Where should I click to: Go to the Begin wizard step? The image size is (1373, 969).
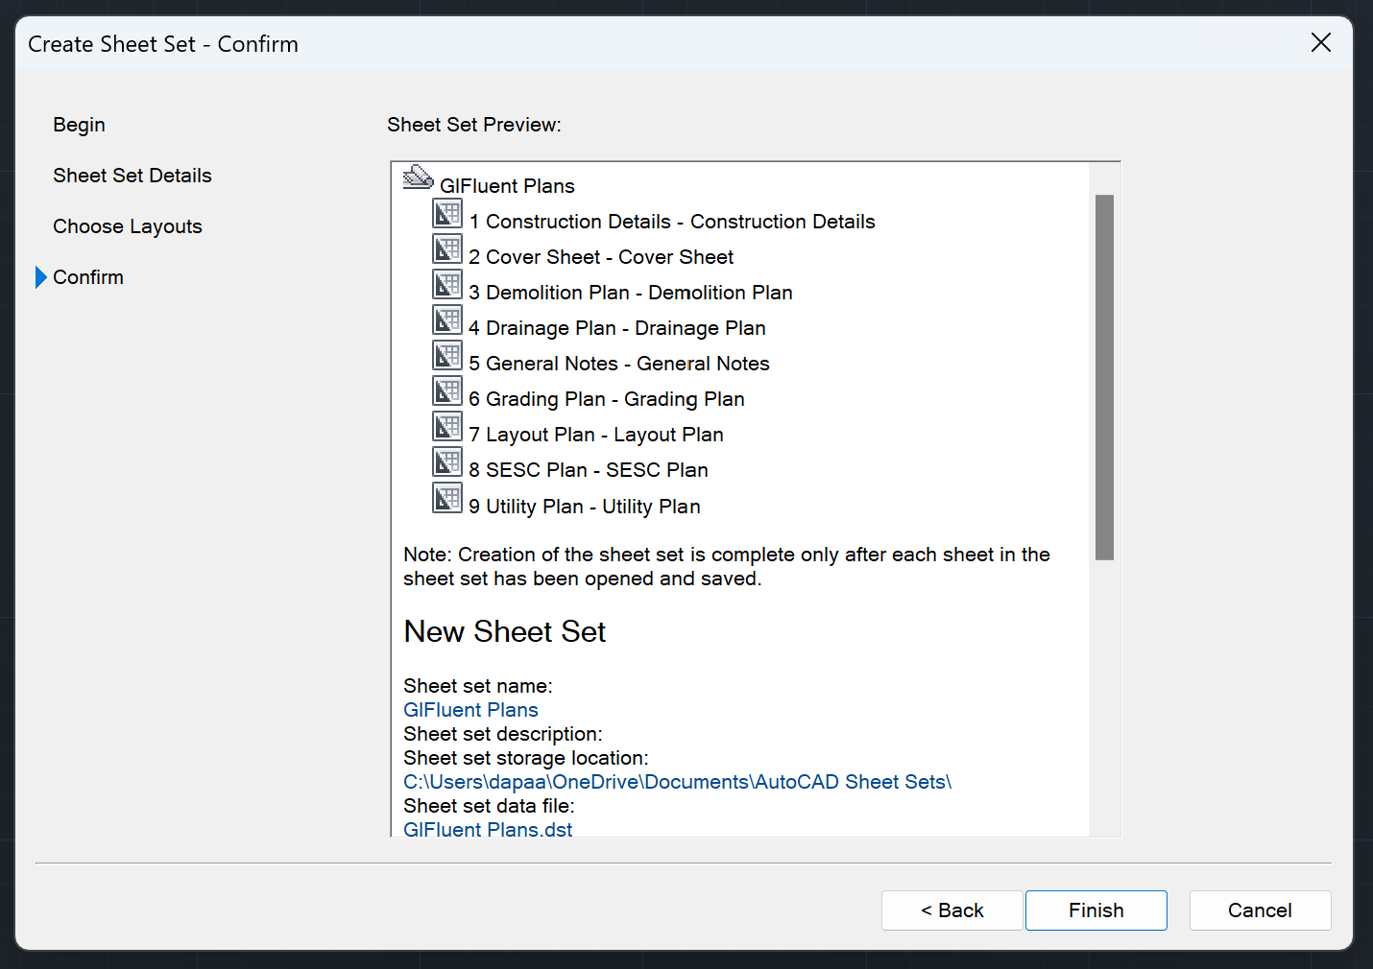click(x=79, y=125)
